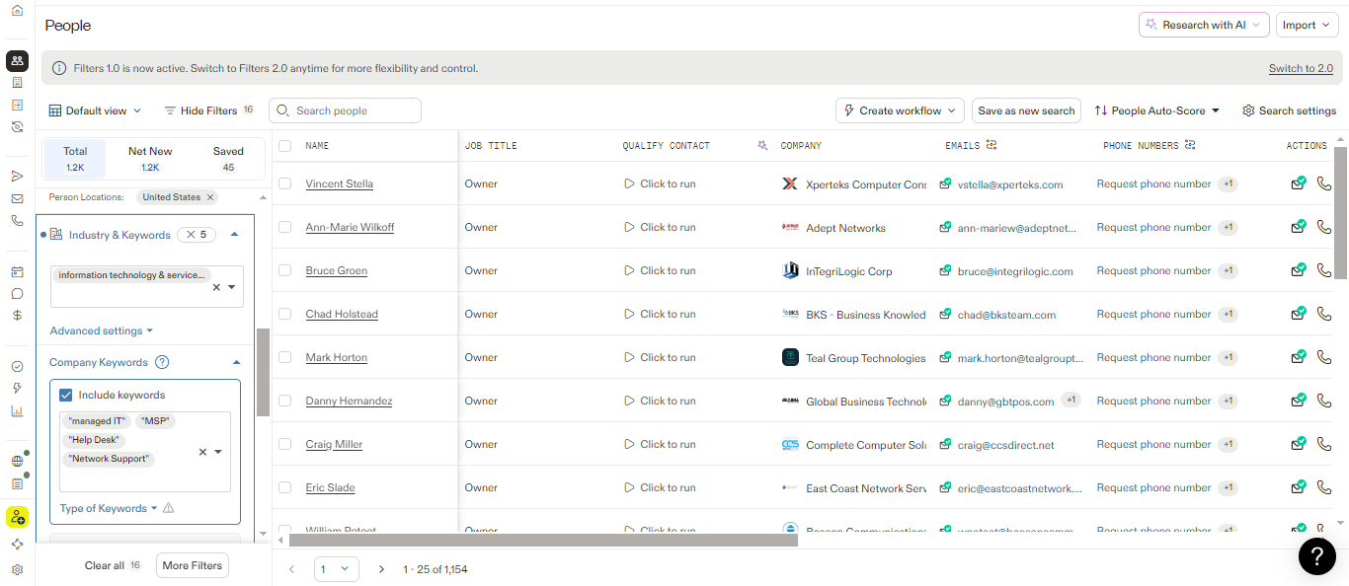Uncheck the Include keywords checkbox
Image resolution: width=1349 pixels, height=586 pixels.
point(66,395)
